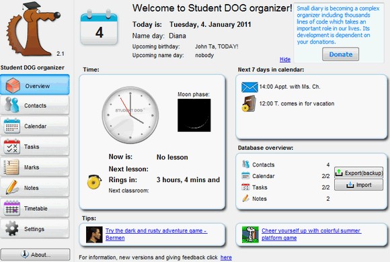Click the analog clock face
390x262 pixels.
(130, 115)
